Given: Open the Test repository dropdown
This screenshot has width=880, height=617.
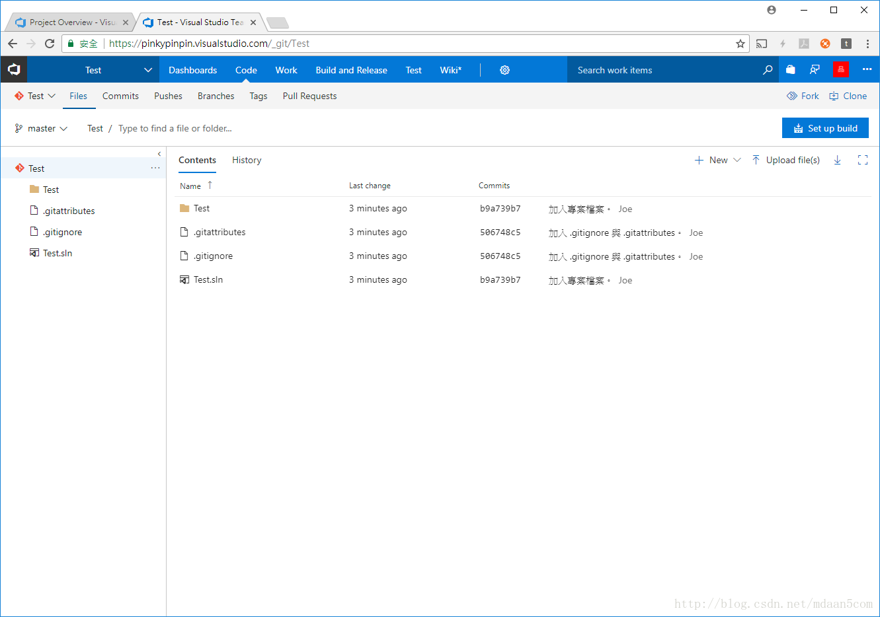Looking at the screenshot, I should pos(35,96).
